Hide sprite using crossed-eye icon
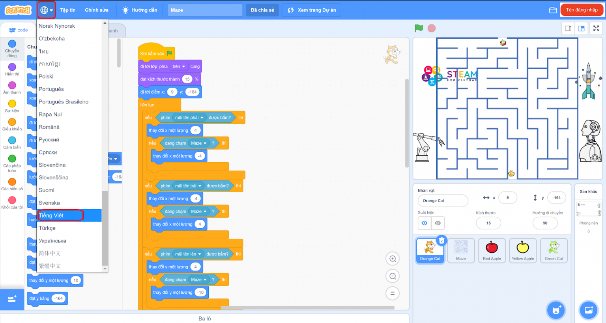 pyautogui.click(x=438, y=223)
